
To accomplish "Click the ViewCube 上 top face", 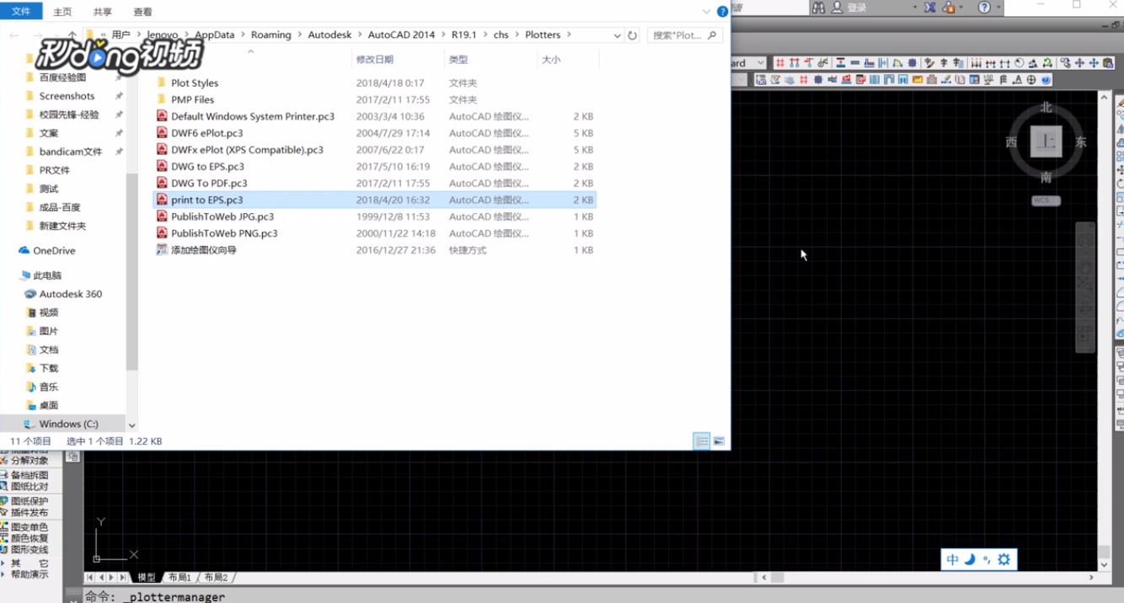I will click(1046, 141).
